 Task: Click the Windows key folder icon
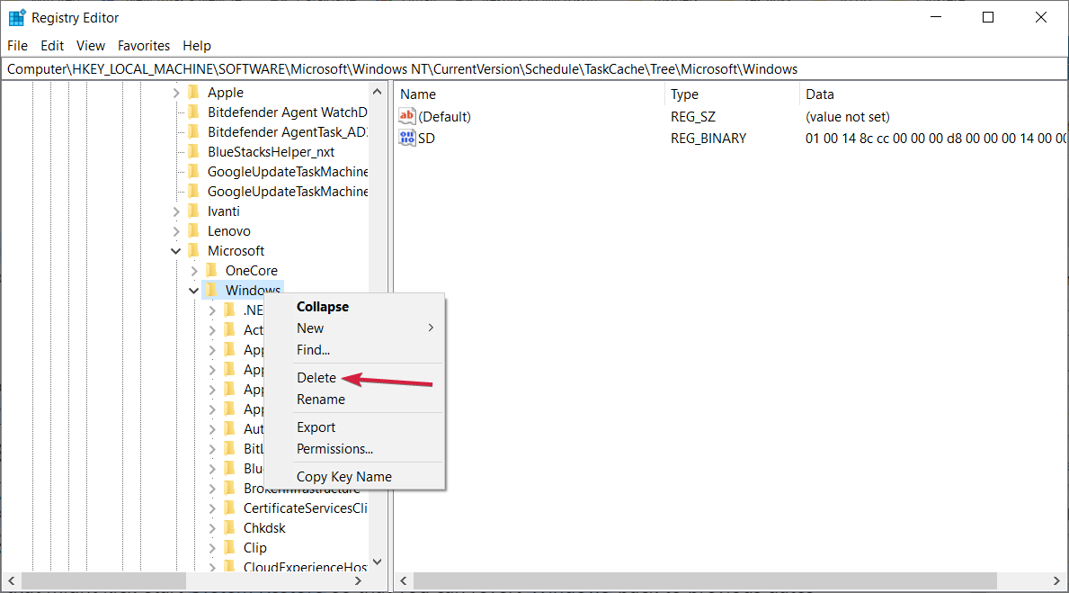click(211, 290)
